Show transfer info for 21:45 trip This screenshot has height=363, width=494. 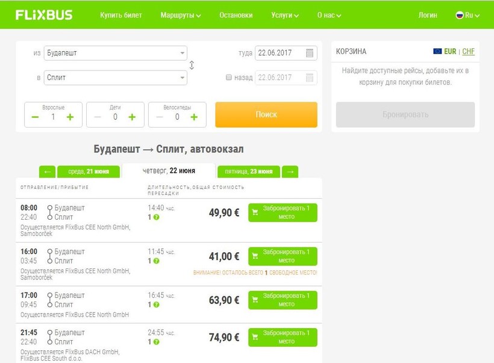click(156, 342)
